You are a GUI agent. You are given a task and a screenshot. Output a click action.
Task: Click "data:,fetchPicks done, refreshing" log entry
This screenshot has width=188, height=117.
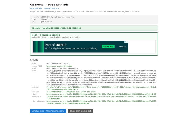[x=62, y=68]
